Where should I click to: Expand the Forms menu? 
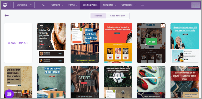coord(73,5)
